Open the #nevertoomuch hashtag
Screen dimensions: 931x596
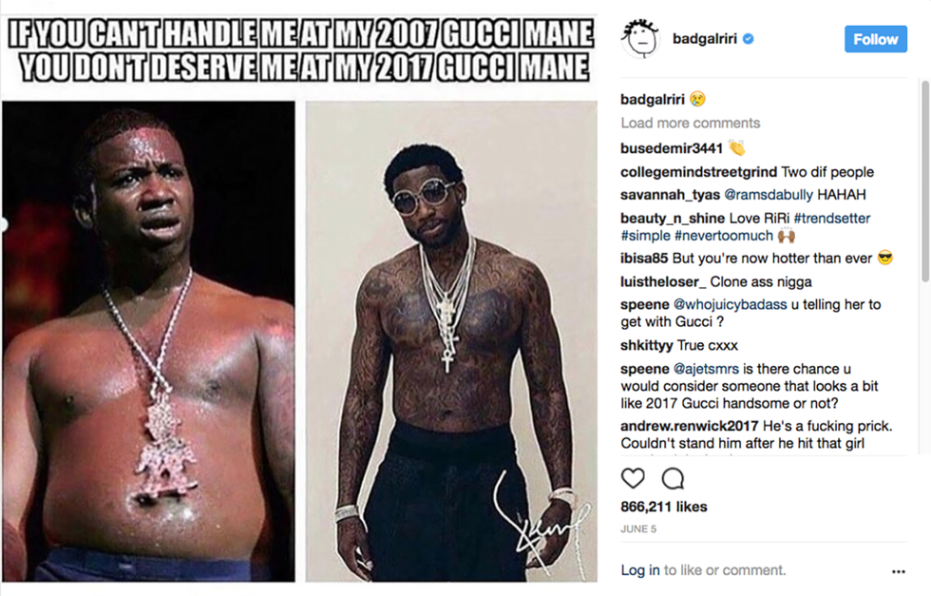coord(724,236)
